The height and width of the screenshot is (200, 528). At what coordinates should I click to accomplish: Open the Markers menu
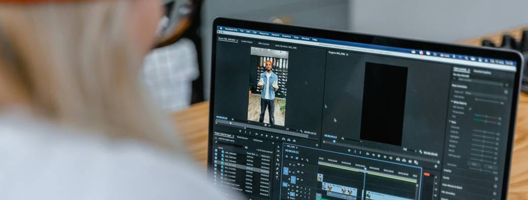coord(275,35)
